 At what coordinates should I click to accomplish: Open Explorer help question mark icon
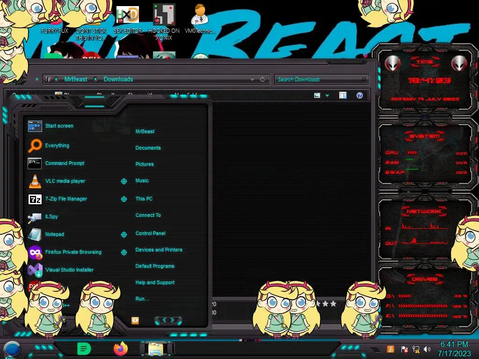point(360,95)
